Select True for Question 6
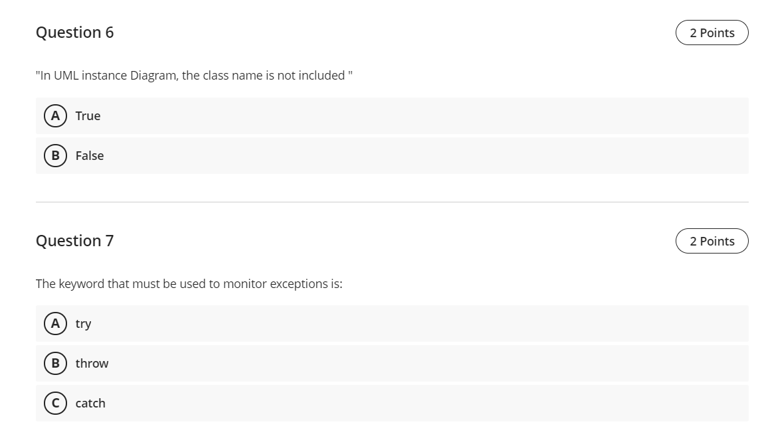764x440 pixels. pyautogui.click(x=89, y=115)
